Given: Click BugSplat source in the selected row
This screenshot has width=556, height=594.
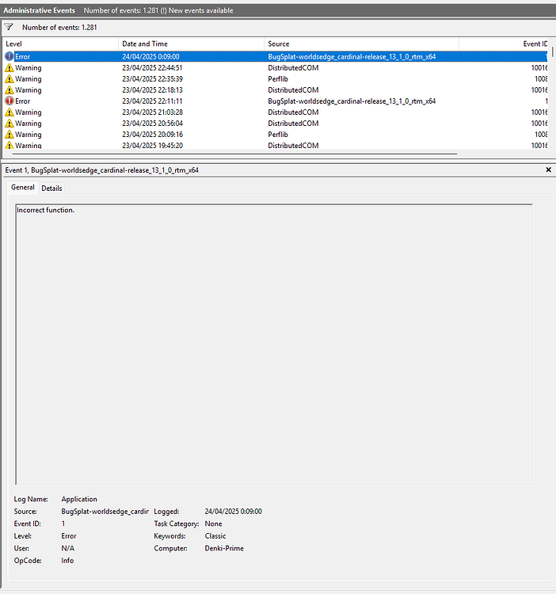Looking at the screenshot, I should 352,56.
